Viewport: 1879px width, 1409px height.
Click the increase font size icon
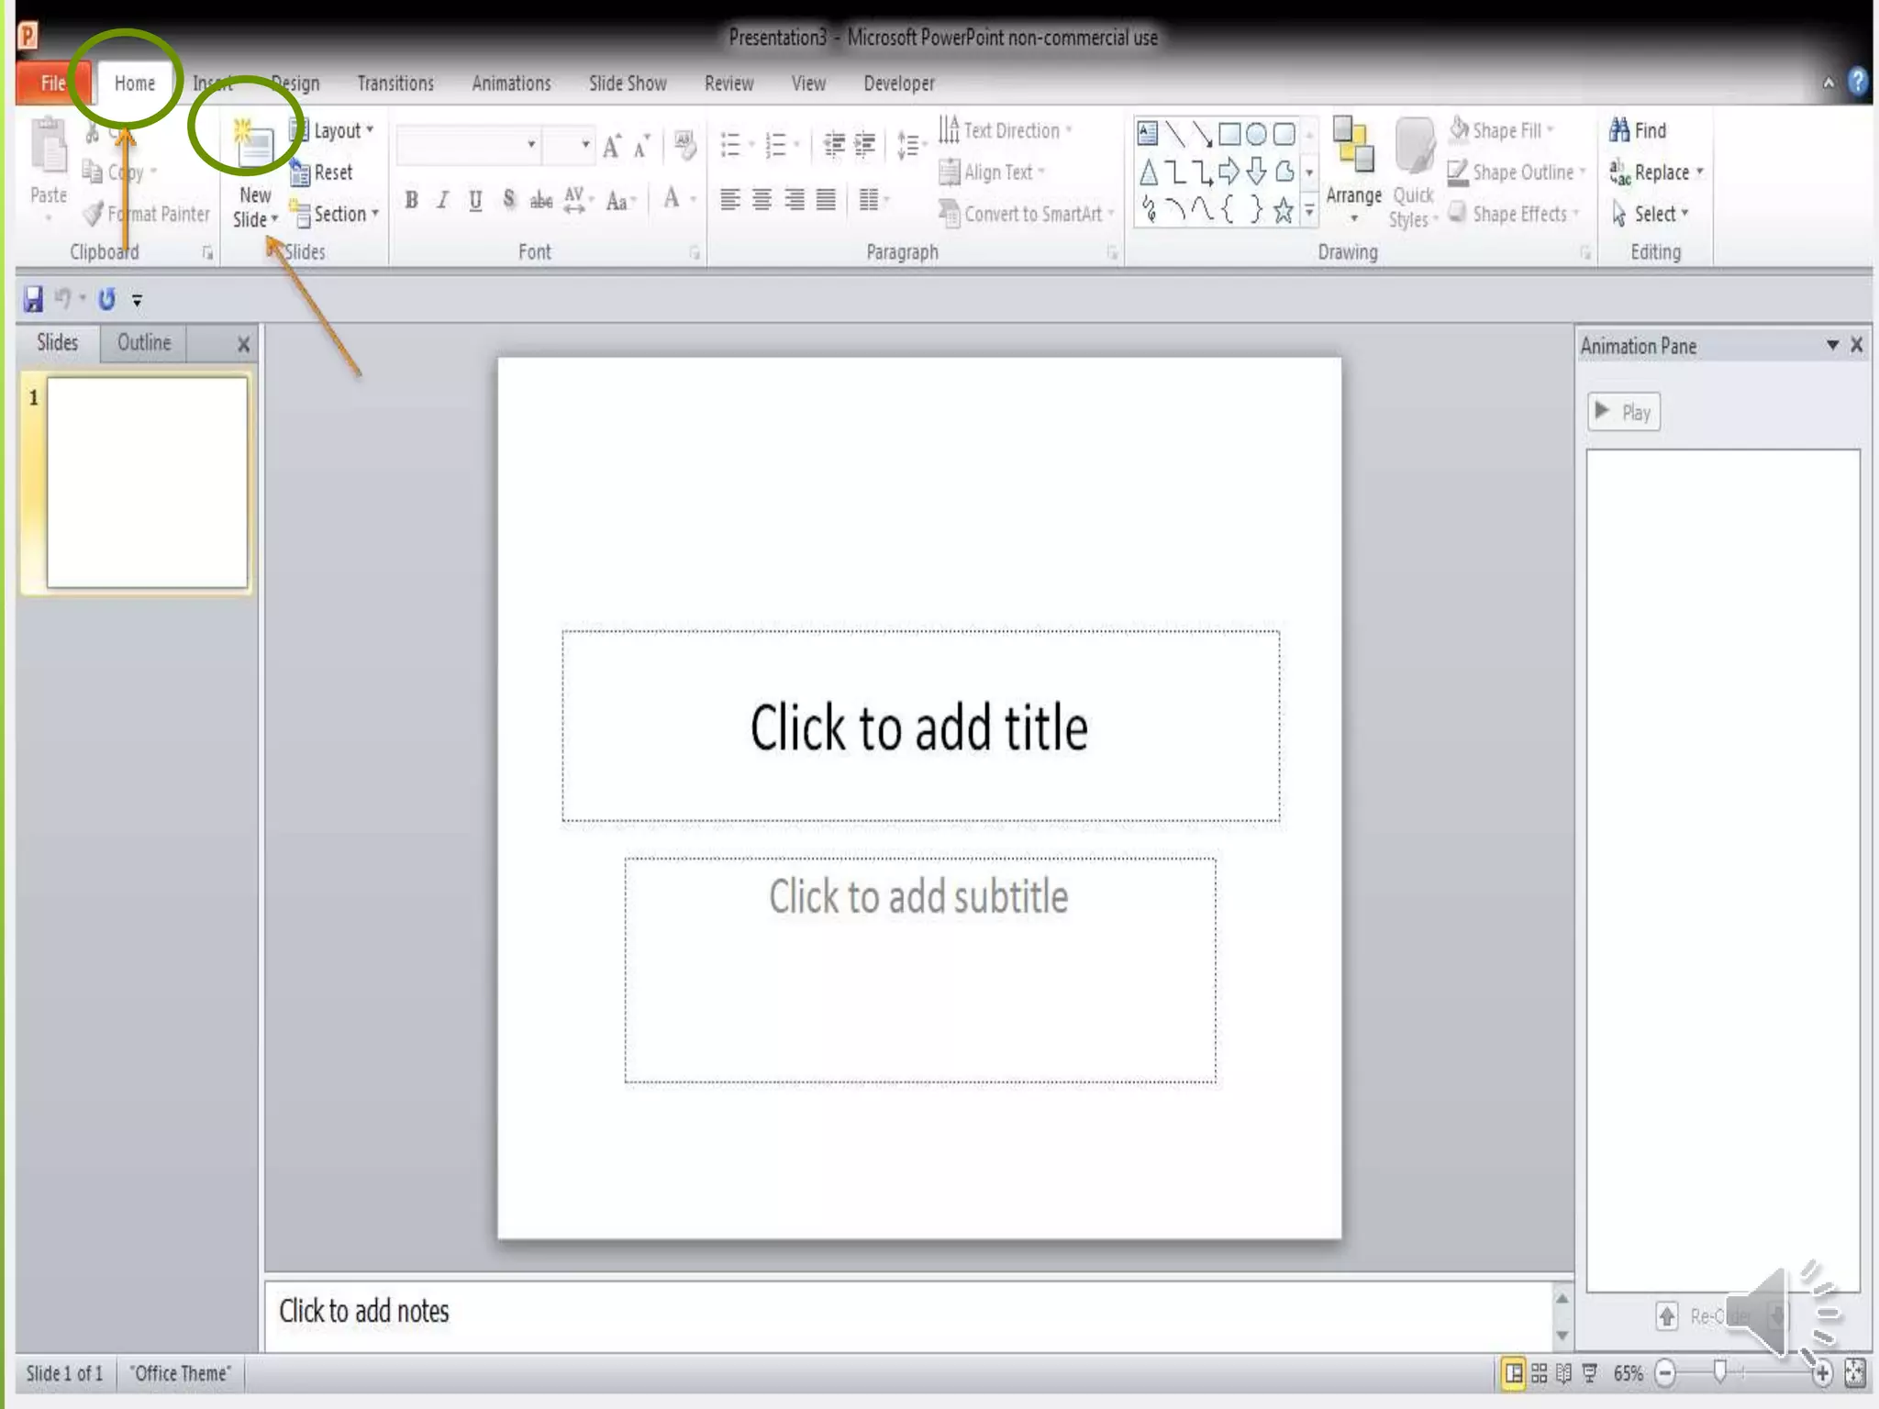tap(611, 145)
